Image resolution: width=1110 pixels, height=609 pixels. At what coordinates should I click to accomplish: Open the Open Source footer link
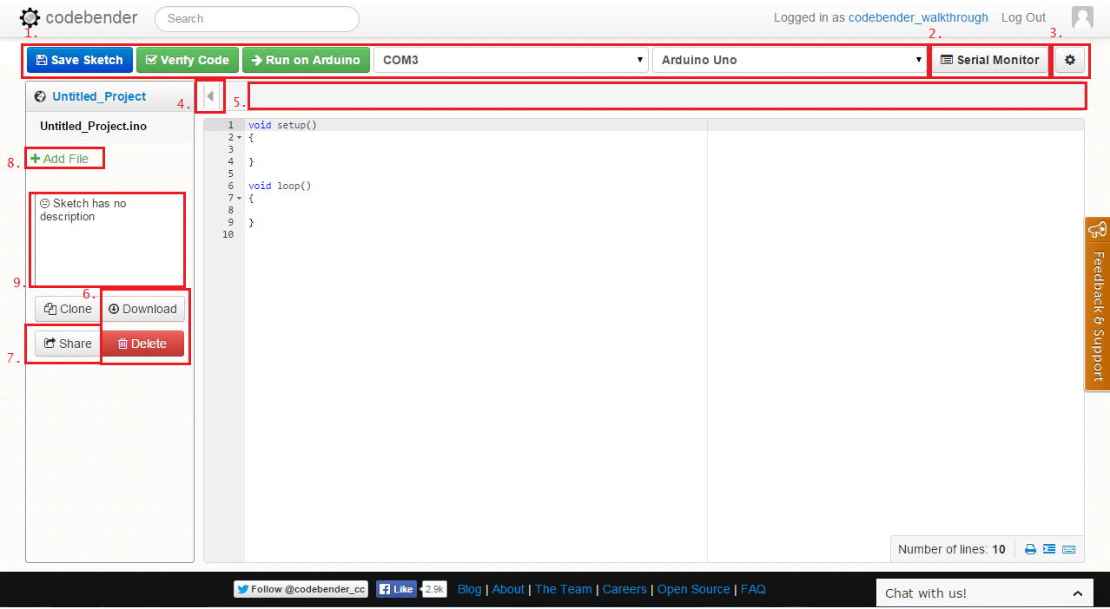[693, 589]
